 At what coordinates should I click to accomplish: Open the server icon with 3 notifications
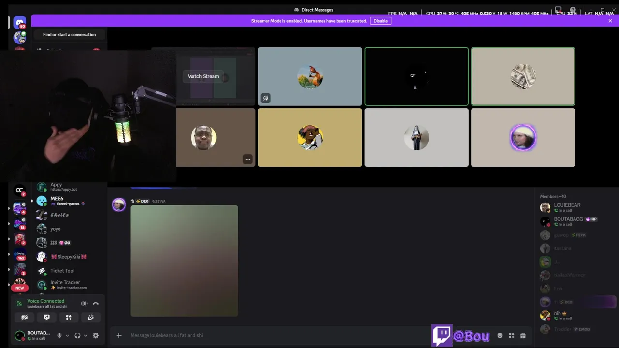(x=19, y=270)
